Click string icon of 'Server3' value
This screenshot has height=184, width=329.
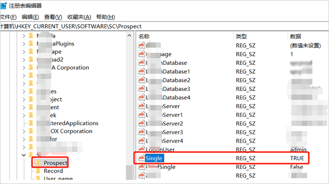pyautogui.click(x=141, y=132)
